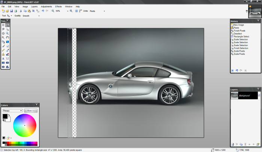Open the Quality Smooth dropdown

coord(30,16)
